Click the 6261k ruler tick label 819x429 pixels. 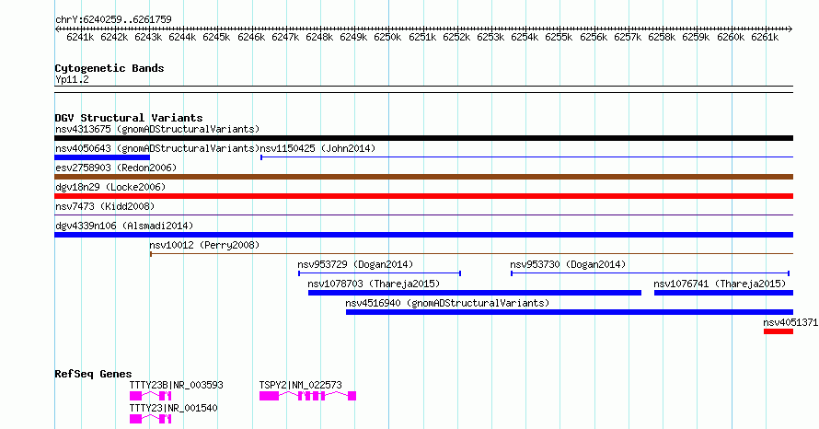[x=765, y=37]
